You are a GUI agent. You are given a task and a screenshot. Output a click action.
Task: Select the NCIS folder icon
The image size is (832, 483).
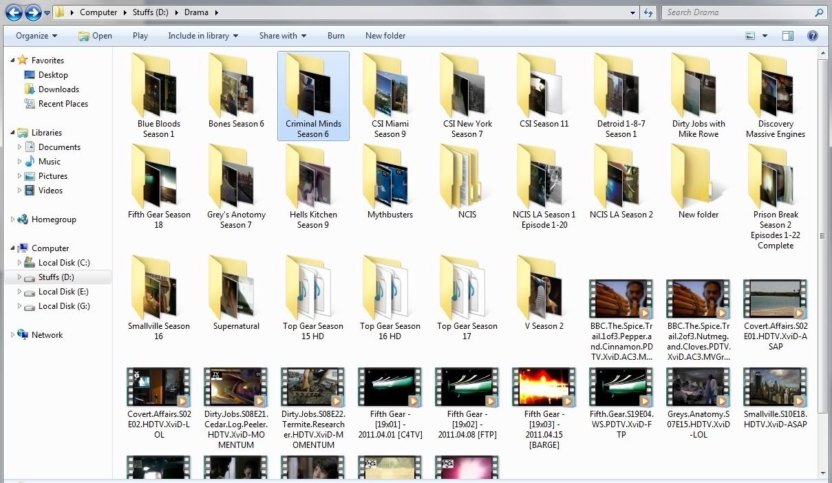[467, 178]
